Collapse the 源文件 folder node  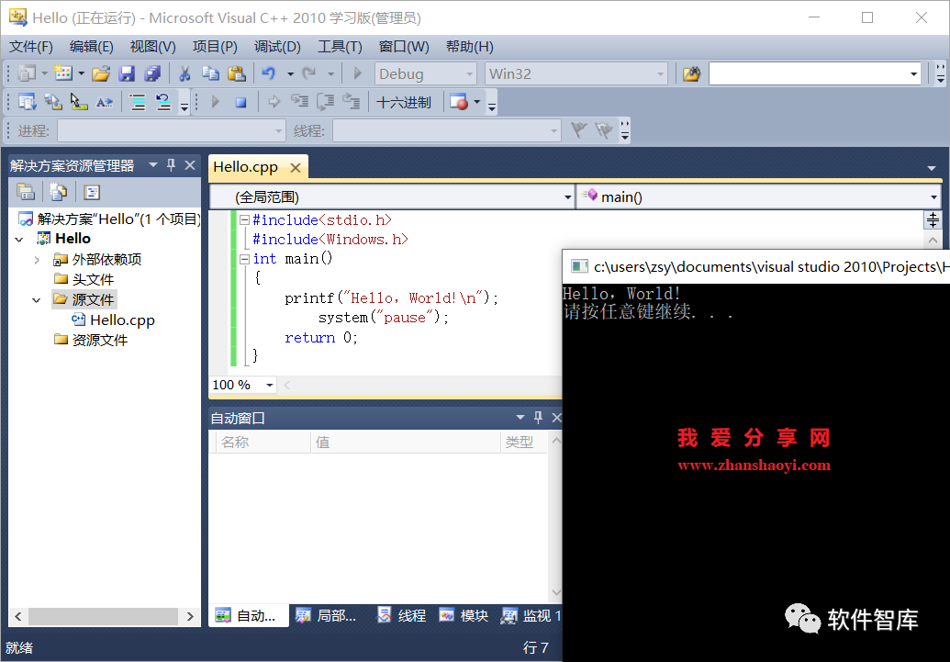click(x=37, y=299)
